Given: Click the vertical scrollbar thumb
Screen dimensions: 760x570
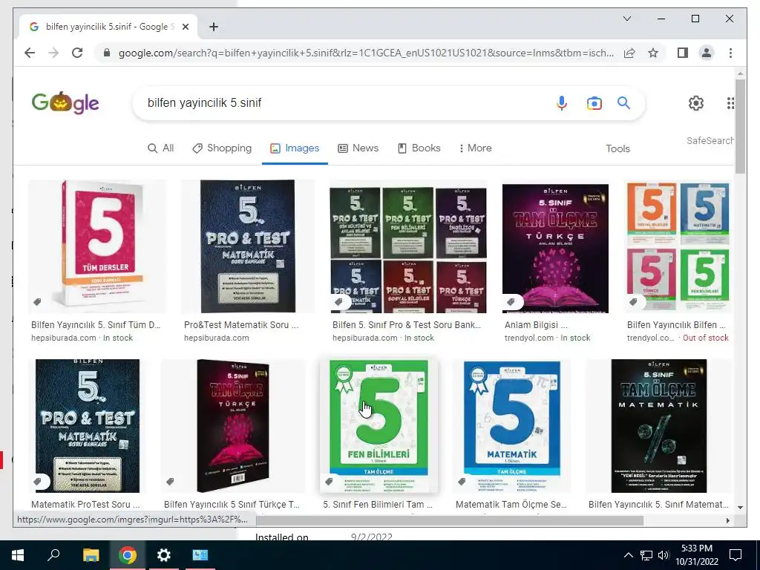Looking at the screenshot, I should pos(740,126).
